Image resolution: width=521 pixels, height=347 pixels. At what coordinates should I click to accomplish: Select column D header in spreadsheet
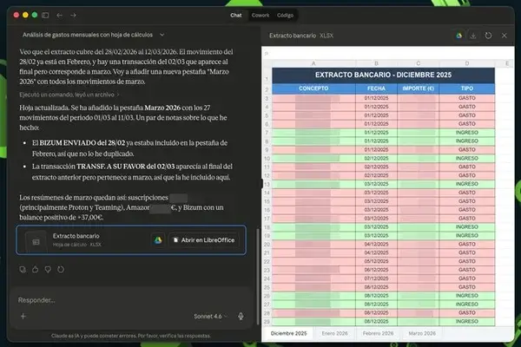(x=467, y=63)
